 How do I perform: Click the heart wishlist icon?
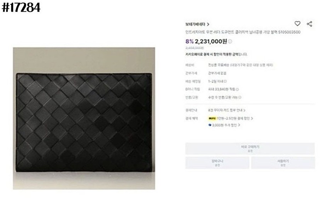tap(297, 24)
